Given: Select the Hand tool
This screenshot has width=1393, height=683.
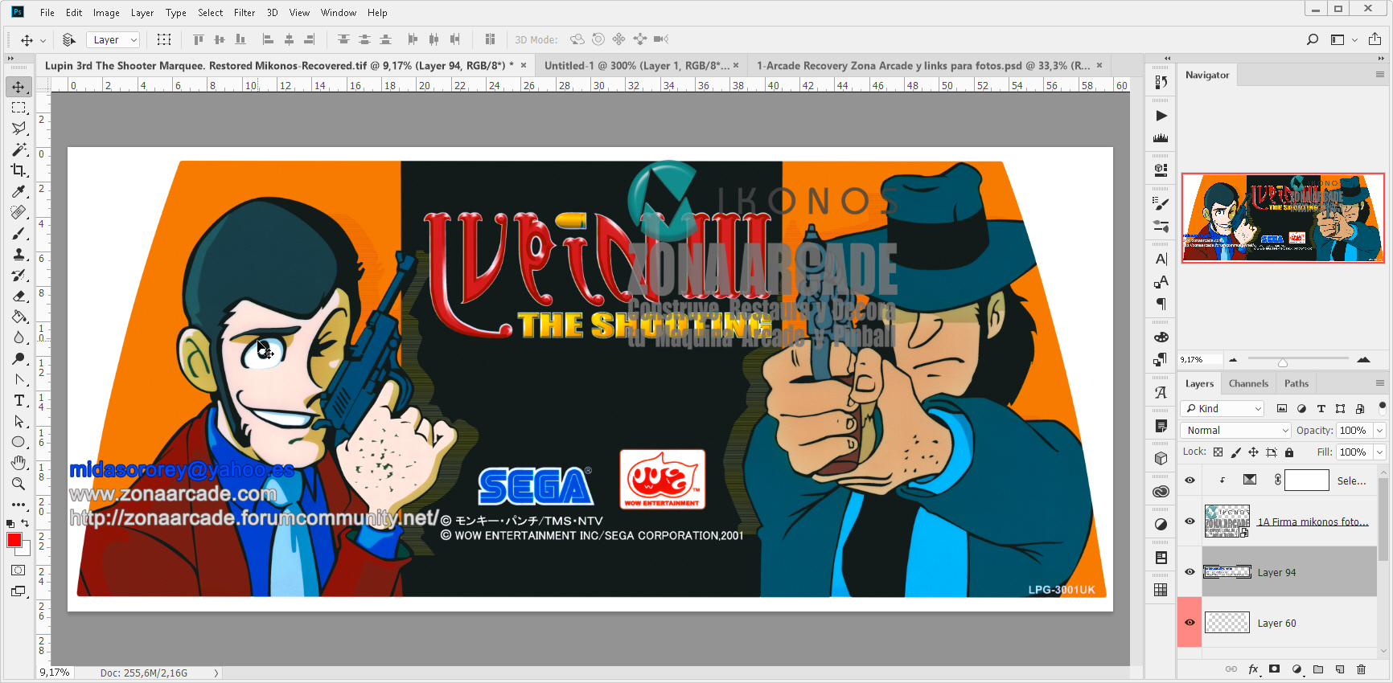Looking at the screenshot, I should (x=18, y=463).
